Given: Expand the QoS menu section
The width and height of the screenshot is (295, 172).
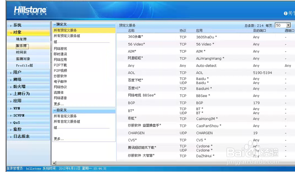Looking at the screenshot, I should pos(28,123).
